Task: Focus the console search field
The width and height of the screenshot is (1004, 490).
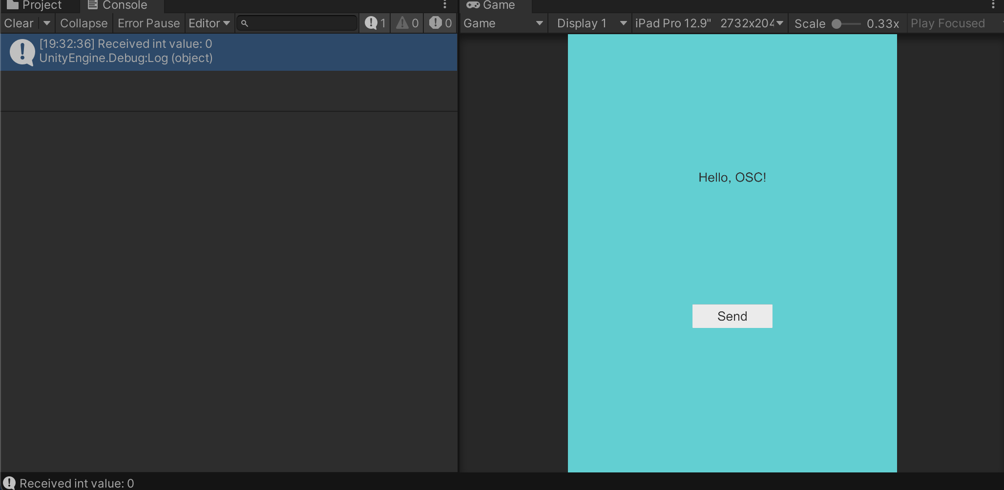Action: 297,23
